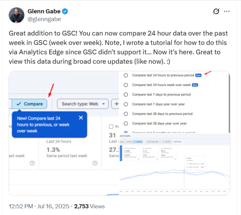Click the Glenn Gabe display name
Screen dimensions: 241x215
point(44,11)
